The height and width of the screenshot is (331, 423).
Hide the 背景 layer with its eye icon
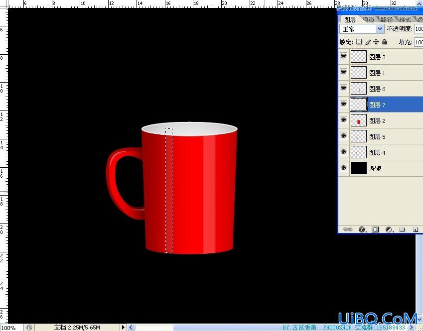[343, 168]
